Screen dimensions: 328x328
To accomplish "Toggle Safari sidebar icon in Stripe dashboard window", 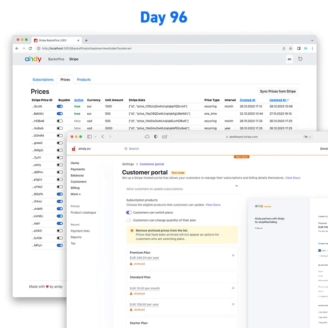I will [x=89, y=137].
